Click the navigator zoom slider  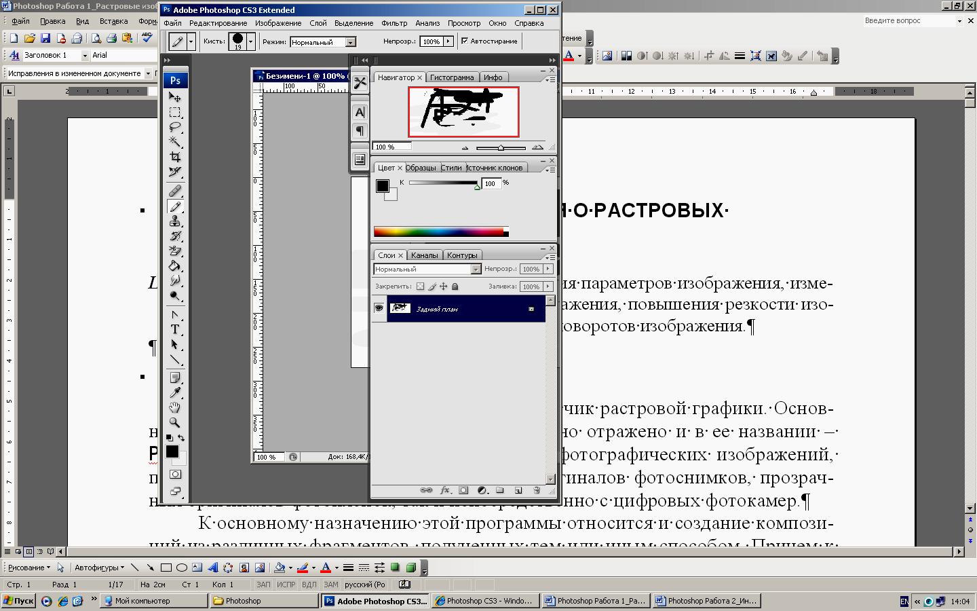tap(501, 147)
